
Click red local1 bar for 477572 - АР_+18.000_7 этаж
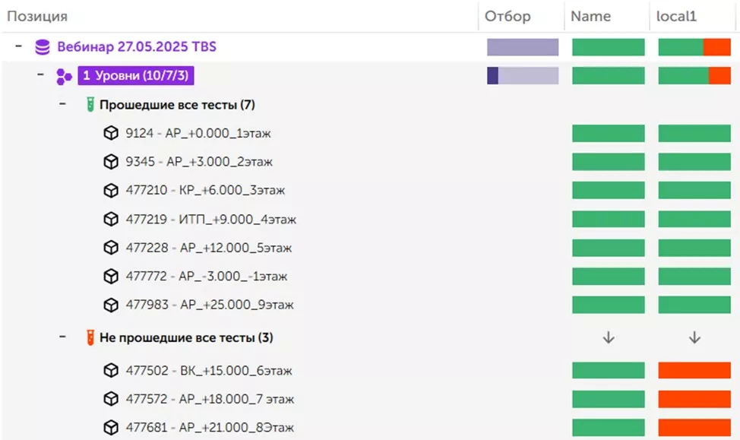pyautogui.click(x=694, y=399)
